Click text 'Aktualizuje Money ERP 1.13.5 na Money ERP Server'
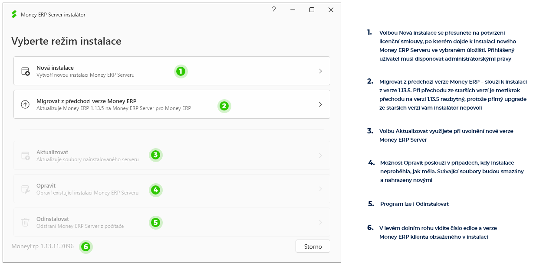546x266 pixels. point(114,108)
